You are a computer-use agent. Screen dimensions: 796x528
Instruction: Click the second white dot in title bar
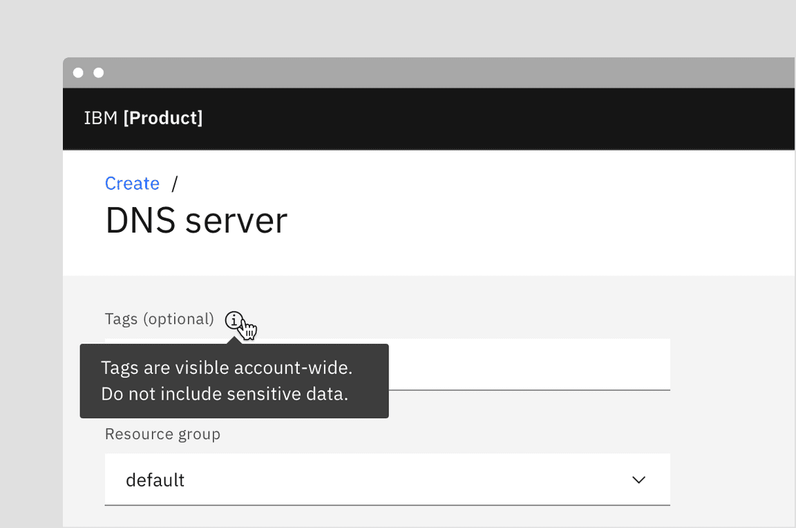click(99, 72)
